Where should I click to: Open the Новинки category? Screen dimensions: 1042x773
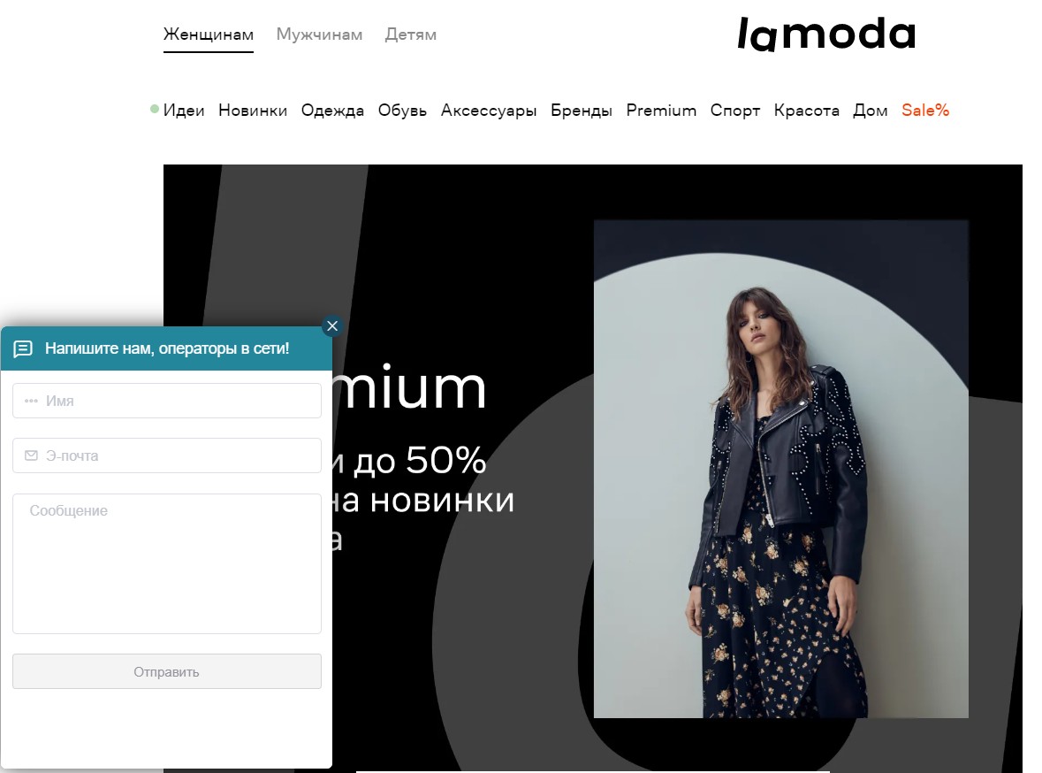(x=253, y=111)
